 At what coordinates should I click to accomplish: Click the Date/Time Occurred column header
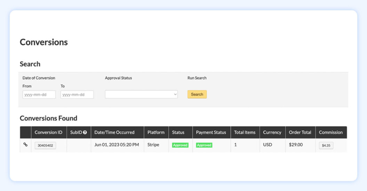pos(114,132)
